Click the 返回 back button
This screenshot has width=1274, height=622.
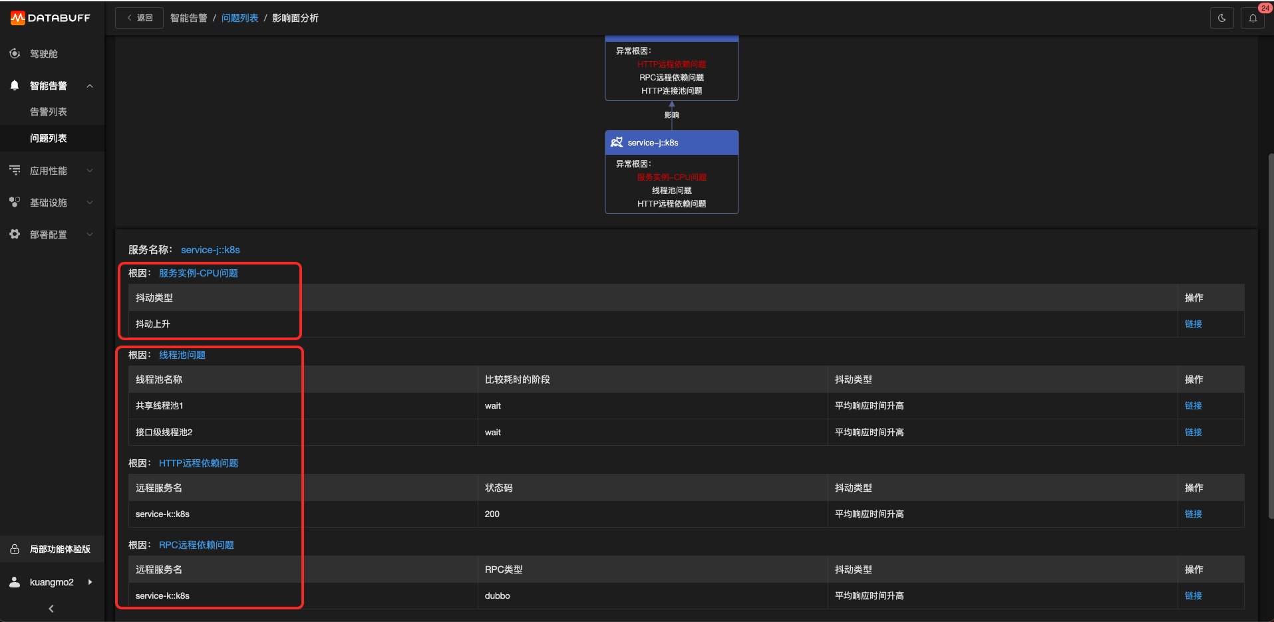tap(139, 18)
